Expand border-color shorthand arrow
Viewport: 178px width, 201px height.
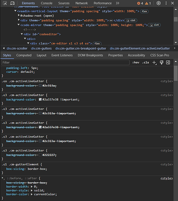point(31,194)
